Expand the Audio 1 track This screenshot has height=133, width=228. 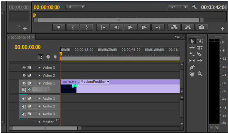pyautogui.click(x=39, y=98)
